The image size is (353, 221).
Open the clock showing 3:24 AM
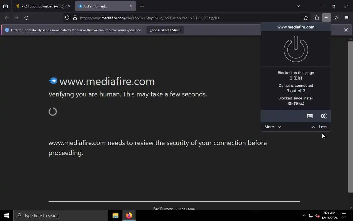tap(329, 215)
